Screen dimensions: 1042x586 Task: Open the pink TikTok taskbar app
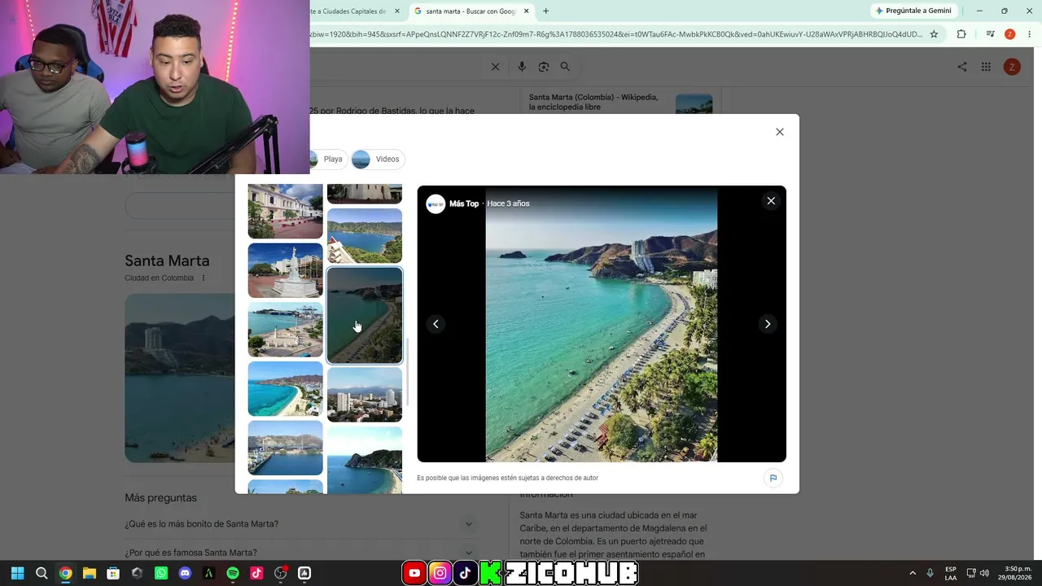pos(256,573)
